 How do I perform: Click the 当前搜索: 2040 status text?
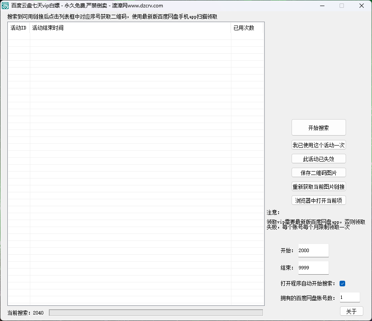[x=26, y=313]
